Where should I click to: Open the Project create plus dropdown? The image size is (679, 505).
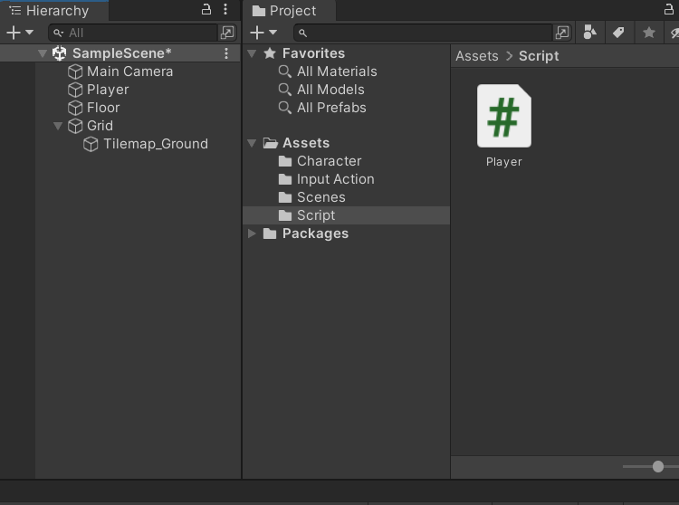pyautogui.click(x=263, y=33)
